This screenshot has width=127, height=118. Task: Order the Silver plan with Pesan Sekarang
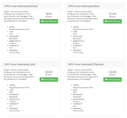coord(113,21)
